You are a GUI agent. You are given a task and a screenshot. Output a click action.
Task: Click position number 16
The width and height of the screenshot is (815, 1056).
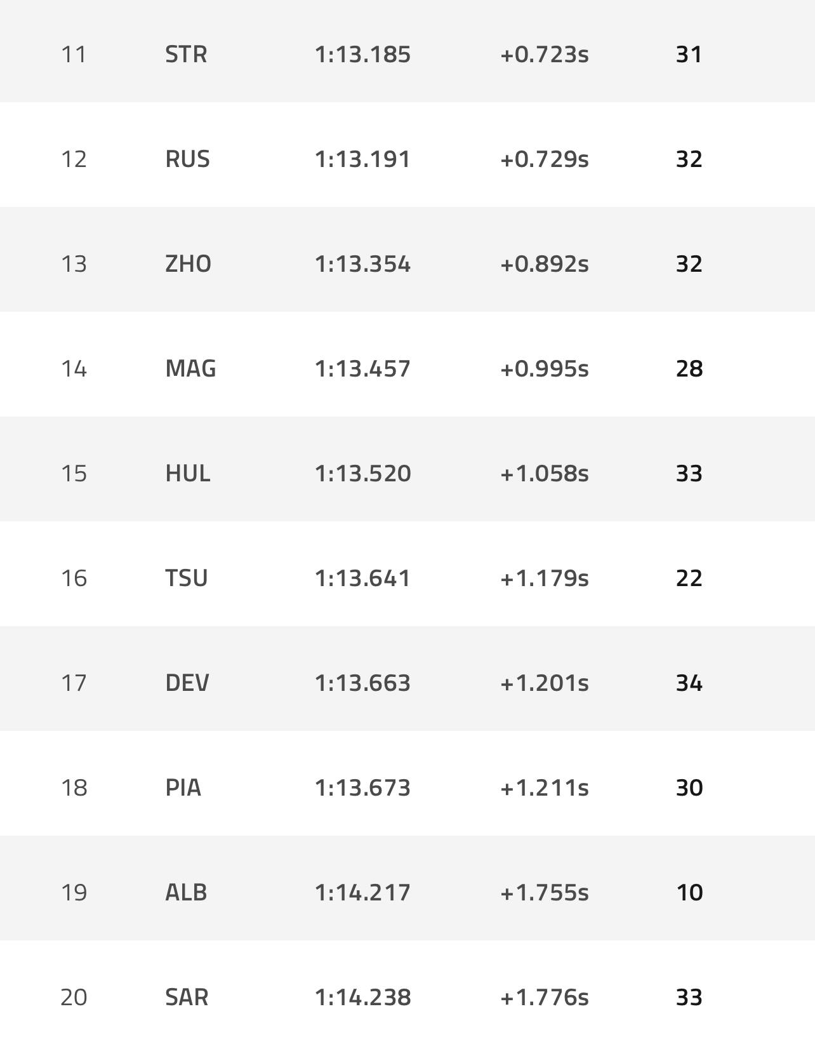tap(74, 578)
